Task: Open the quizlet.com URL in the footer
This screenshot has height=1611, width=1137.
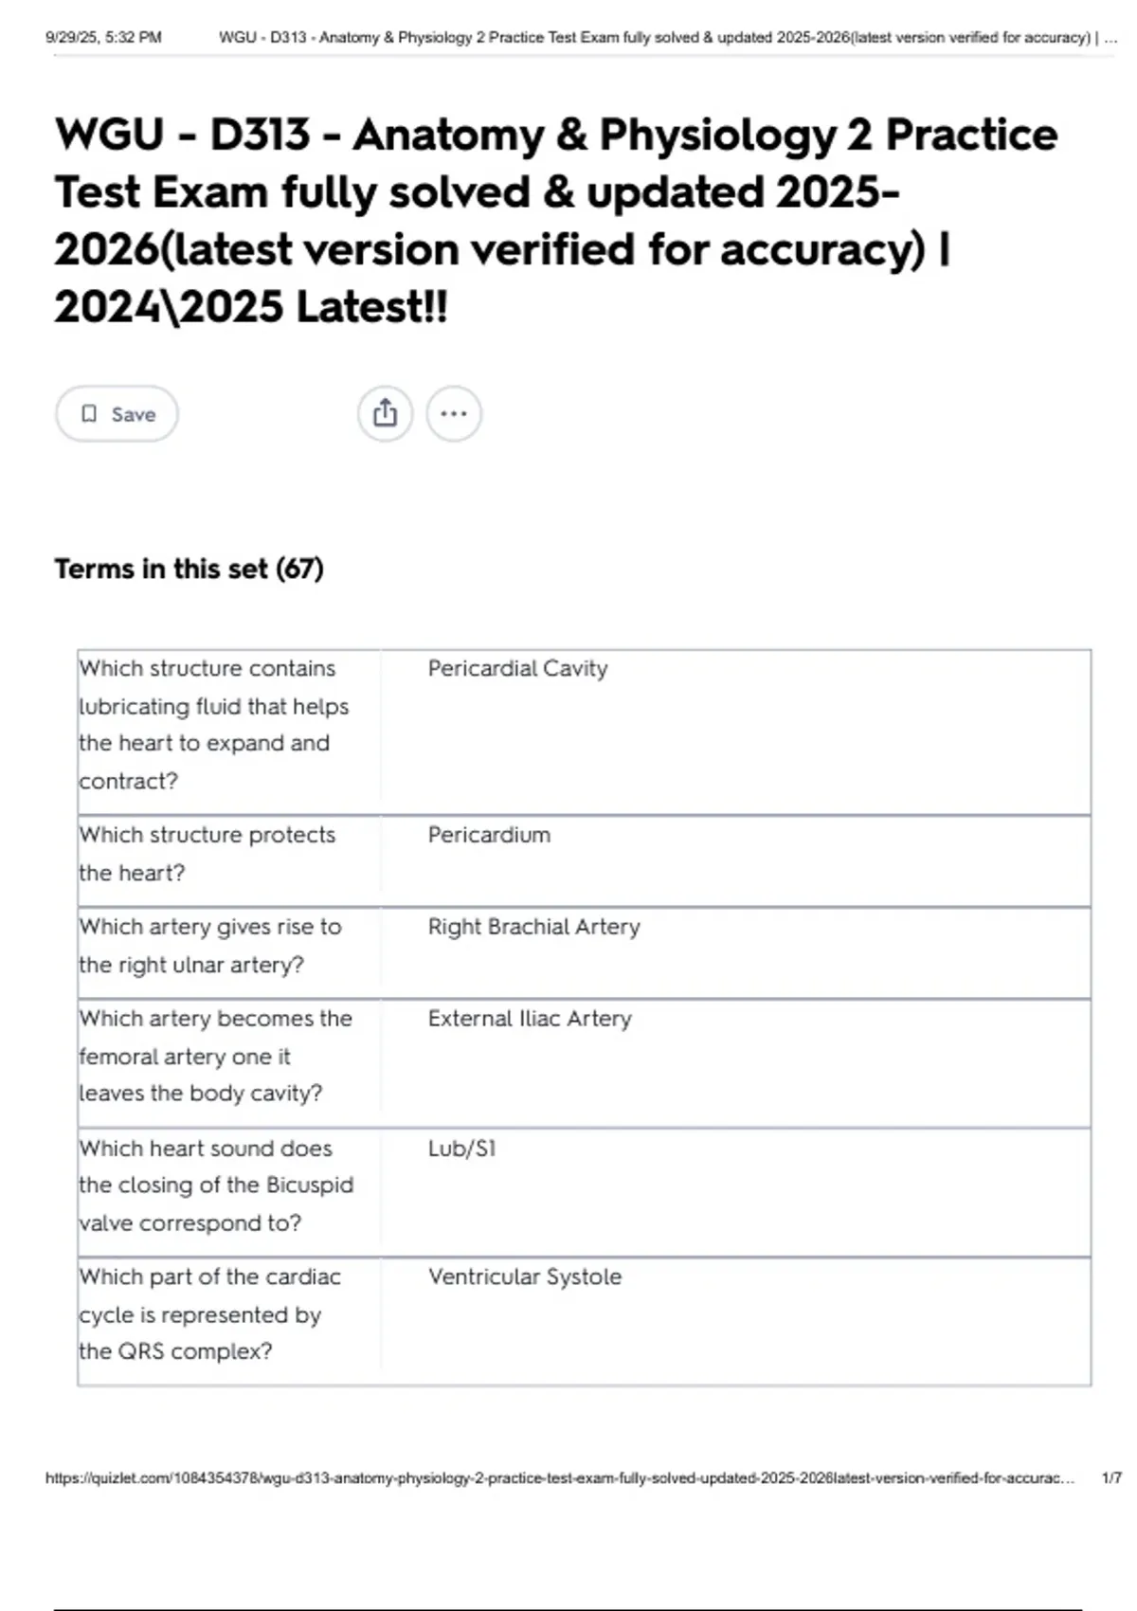Action: [559, 1477]
